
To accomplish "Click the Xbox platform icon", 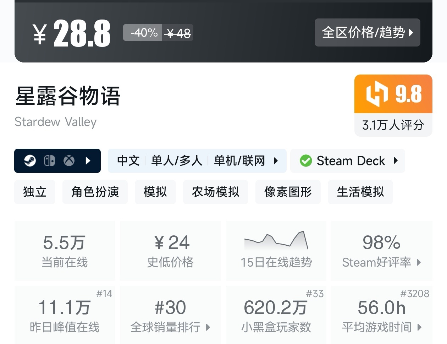I will point(69,161).
